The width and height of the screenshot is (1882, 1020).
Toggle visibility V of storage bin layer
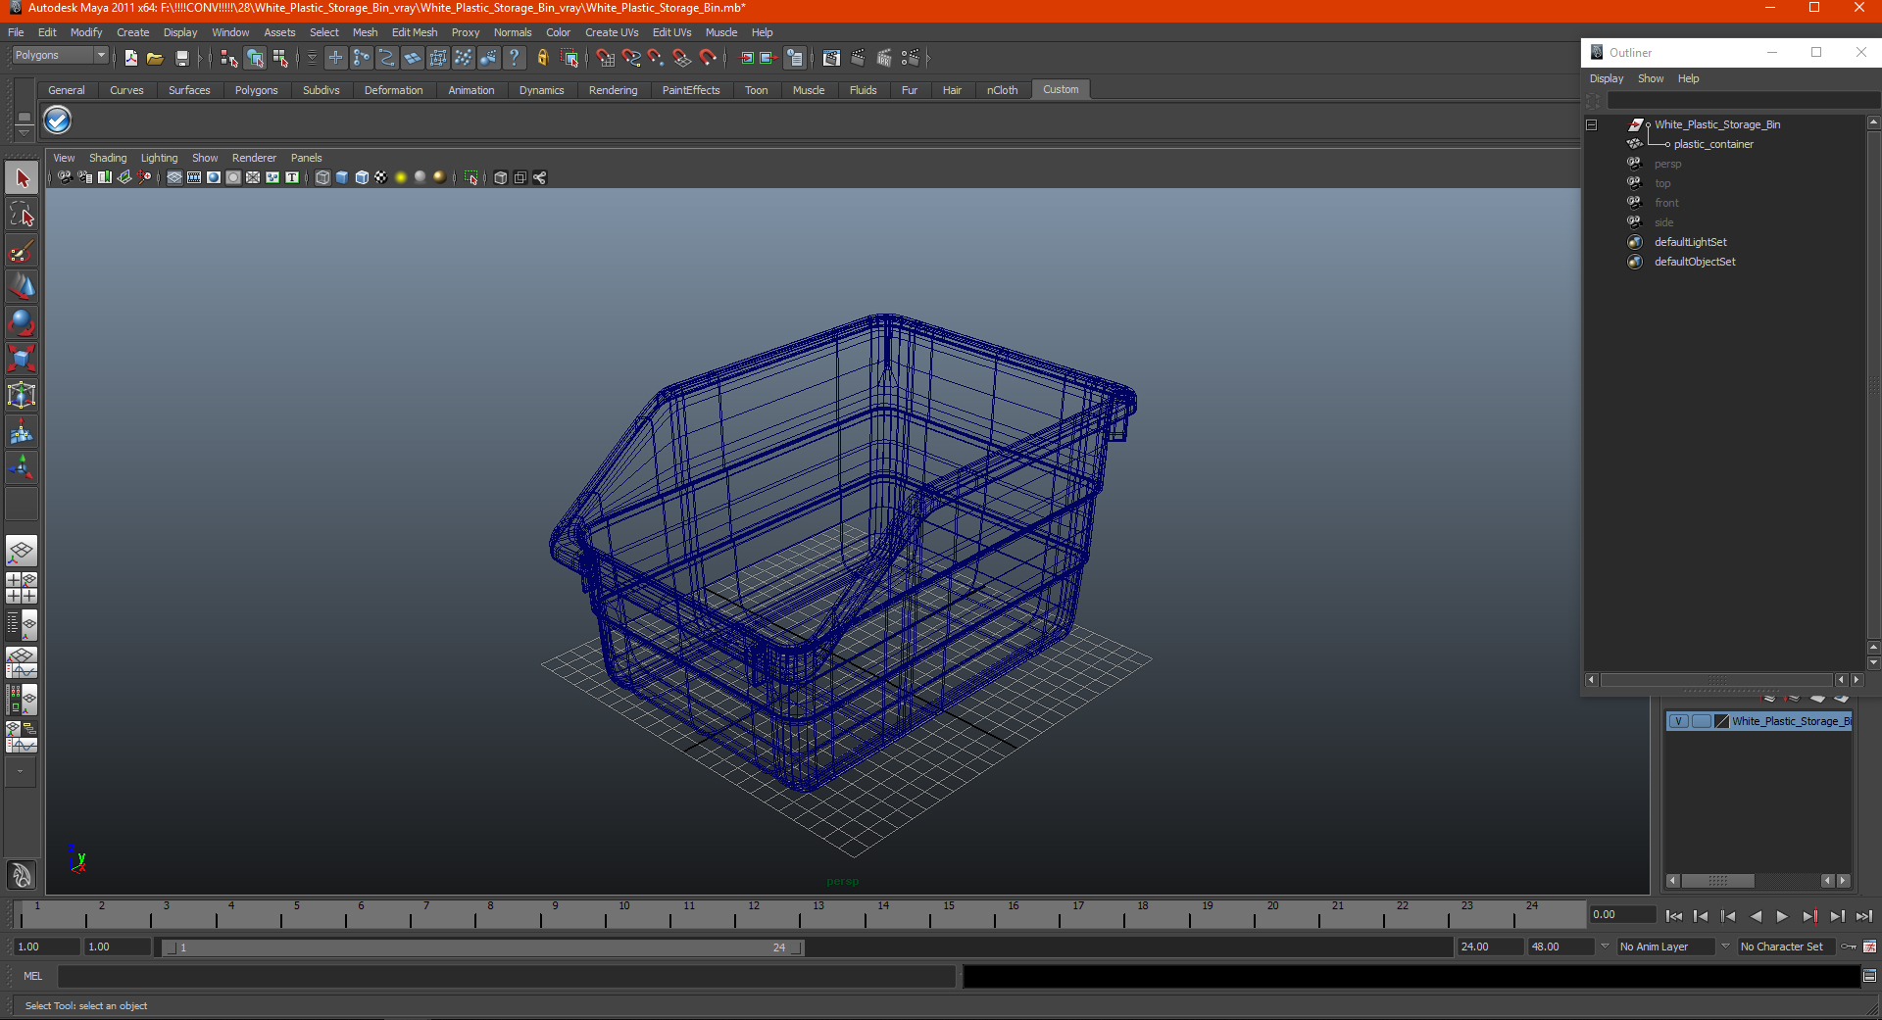[x=1678, y=721]
